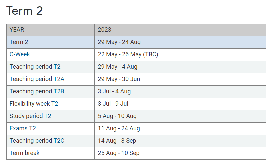This screenshot has width=275, height=167.
Task: Click T2 link in Flexibility week row
Action: [55, 104]
